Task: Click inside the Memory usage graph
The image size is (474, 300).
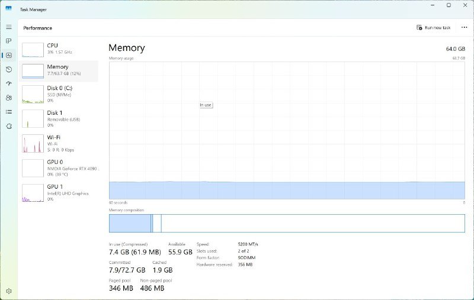Action: [287, 130]
